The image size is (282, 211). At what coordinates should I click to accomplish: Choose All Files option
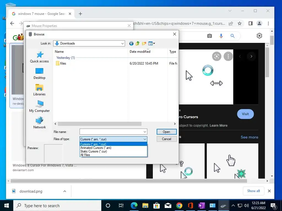pyautogui.click(x=113, y=155)
